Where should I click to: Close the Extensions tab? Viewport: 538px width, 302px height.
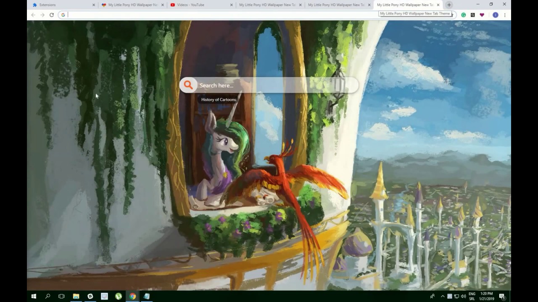click(x=94, y=5)
